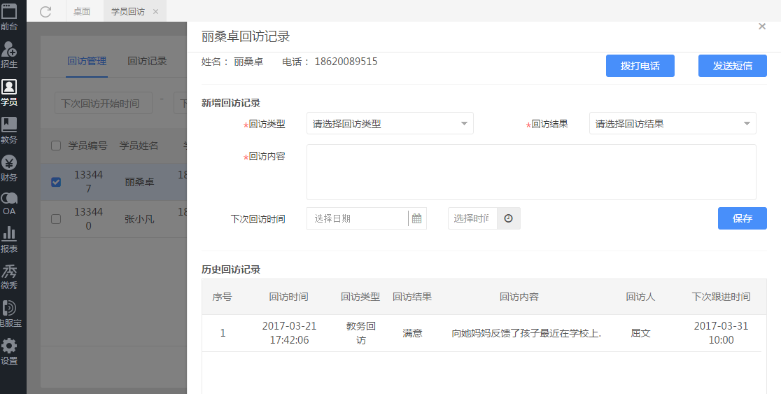Open the 前台 sidebar module
The width and height of the screenshot is (781, 394).
click(x=9, y=17)
